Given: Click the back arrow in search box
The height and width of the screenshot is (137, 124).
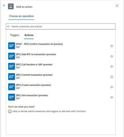Looking at the screenshot, I should point(9,26).
